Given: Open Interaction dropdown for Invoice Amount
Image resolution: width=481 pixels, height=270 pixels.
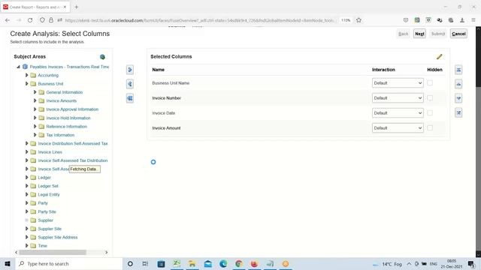Looking at the screenshot, I should pyautogui.click(x=398, y=128).
